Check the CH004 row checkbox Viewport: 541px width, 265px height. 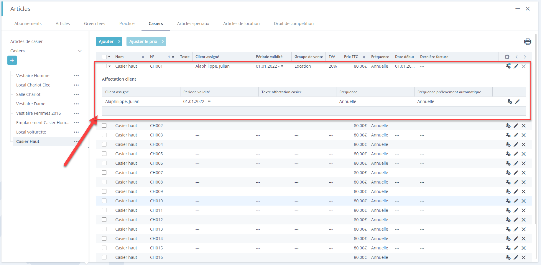click(104, 144)
